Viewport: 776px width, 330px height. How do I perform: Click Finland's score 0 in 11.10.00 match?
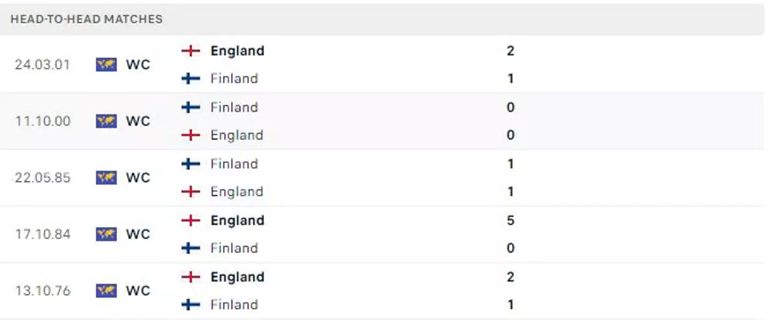tap(510, 107)
